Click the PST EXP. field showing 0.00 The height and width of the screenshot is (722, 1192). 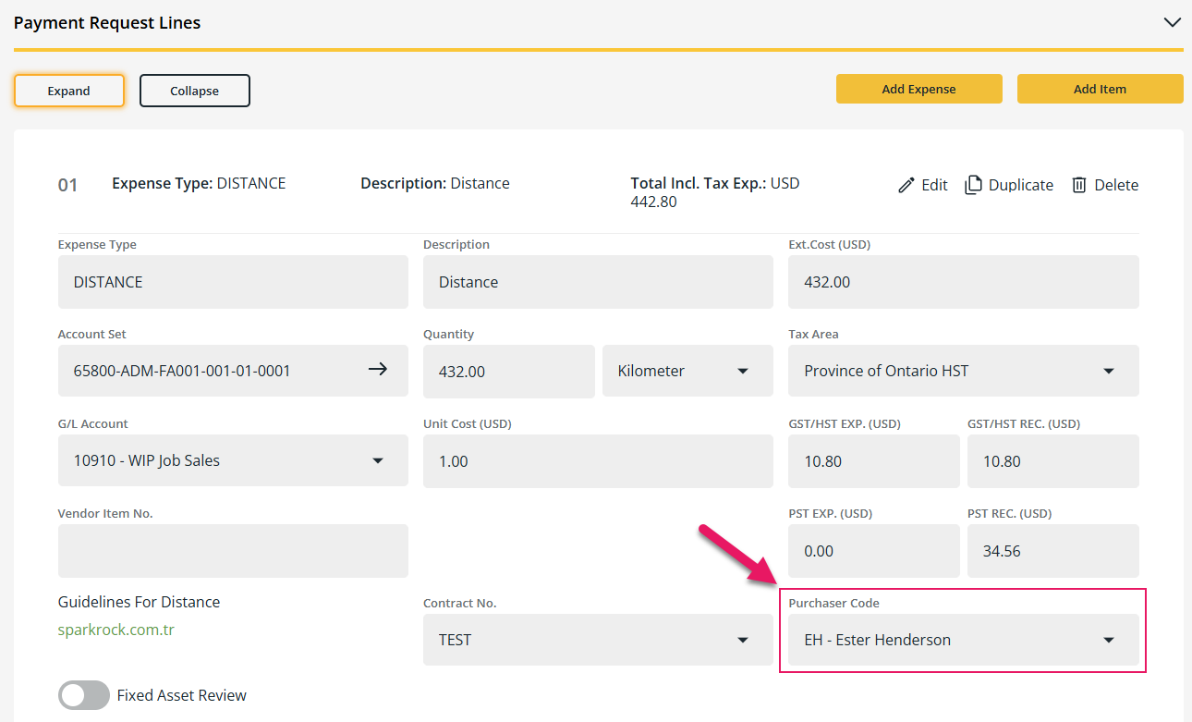[874, 551]
